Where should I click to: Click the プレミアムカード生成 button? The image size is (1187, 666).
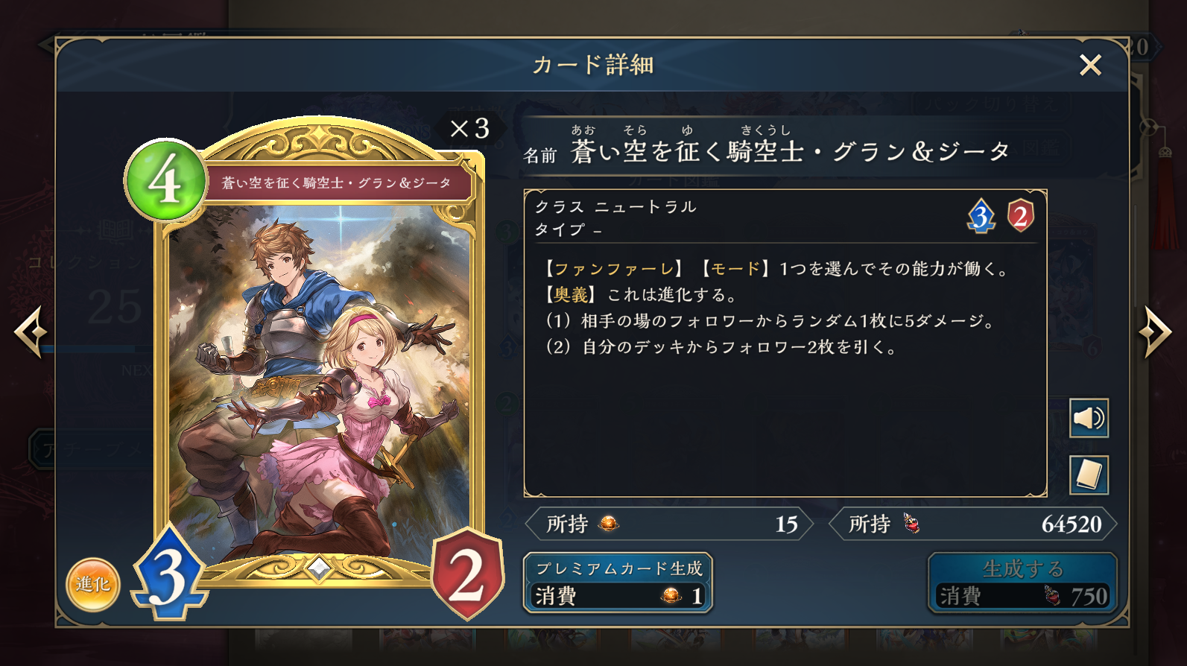[618, 583]
